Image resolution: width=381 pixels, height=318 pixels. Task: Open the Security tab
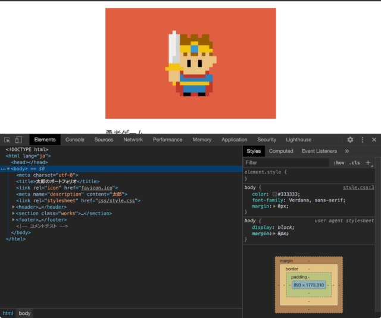pyautogui.click(x=267, y=140)
